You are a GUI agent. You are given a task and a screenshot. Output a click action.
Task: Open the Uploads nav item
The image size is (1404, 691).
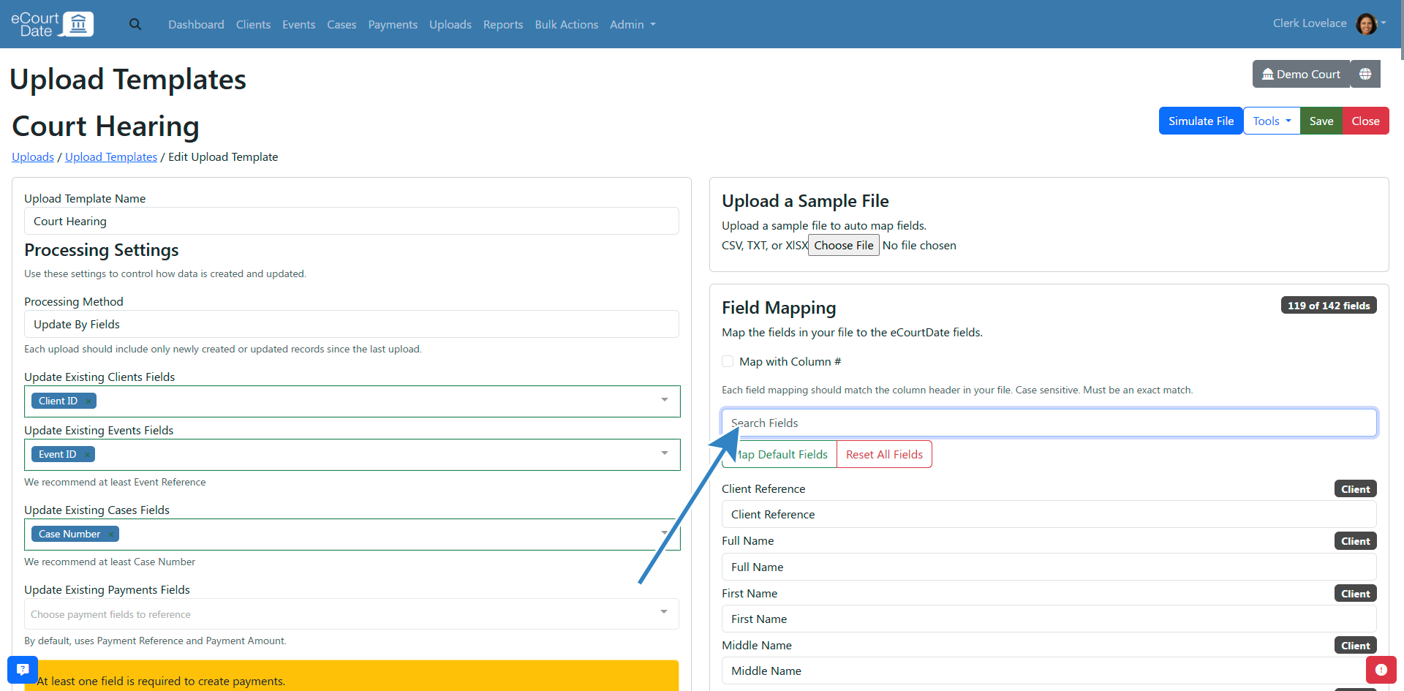[x=450, y=24]
